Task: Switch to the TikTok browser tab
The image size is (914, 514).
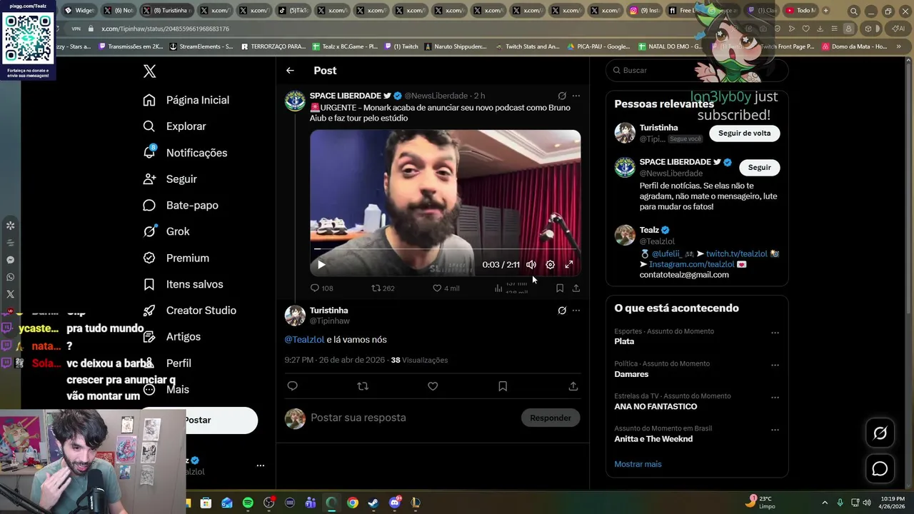Action: pyautogui.click(x=294, y=11)
